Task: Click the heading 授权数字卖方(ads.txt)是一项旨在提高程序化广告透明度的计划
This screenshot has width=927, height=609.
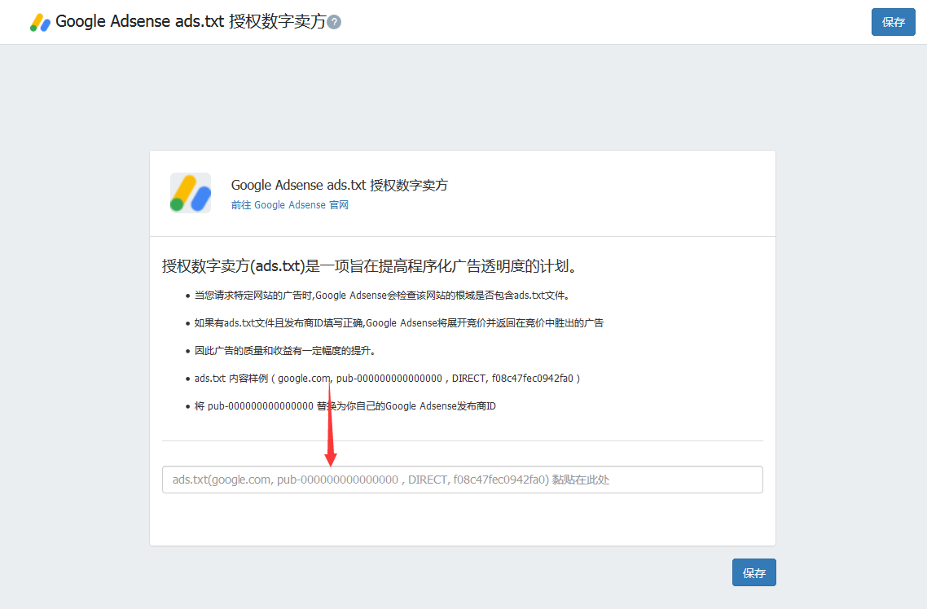Action: [370, 265]
